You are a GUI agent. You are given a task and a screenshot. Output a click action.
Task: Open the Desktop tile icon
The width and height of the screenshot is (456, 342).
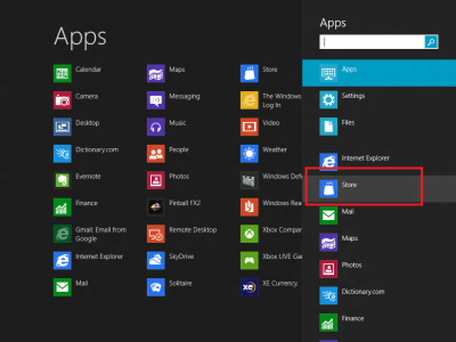(x=62, y=127)
